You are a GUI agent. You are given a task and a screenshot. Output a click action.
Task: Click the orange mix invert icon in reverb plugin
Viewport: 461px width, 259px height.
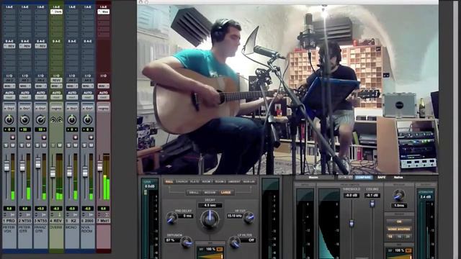(219, 250)
